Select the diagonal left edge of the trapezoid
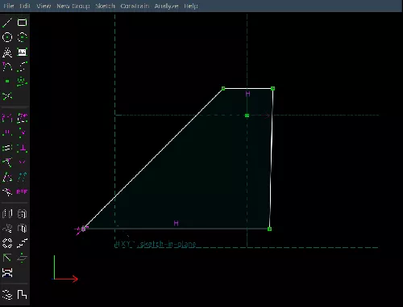 point(153,158)
